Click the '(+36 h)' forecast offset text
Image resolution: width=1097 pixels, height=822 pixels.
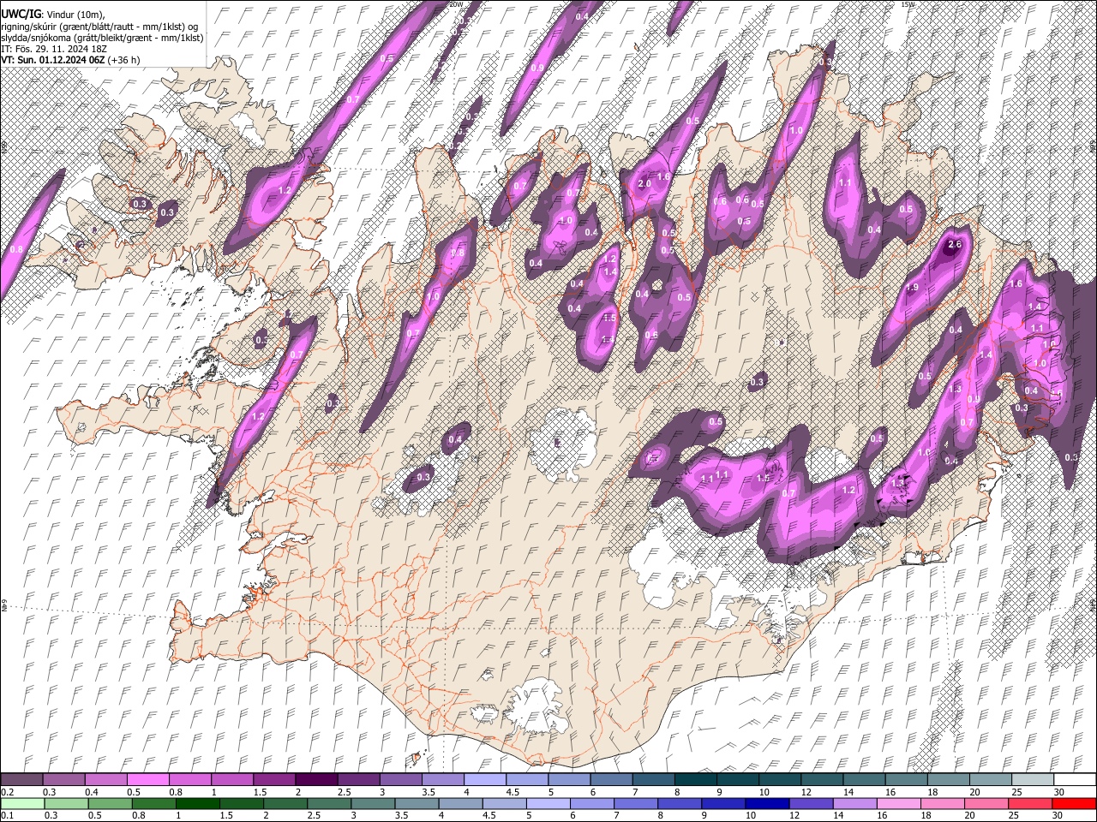click(123, 60)
